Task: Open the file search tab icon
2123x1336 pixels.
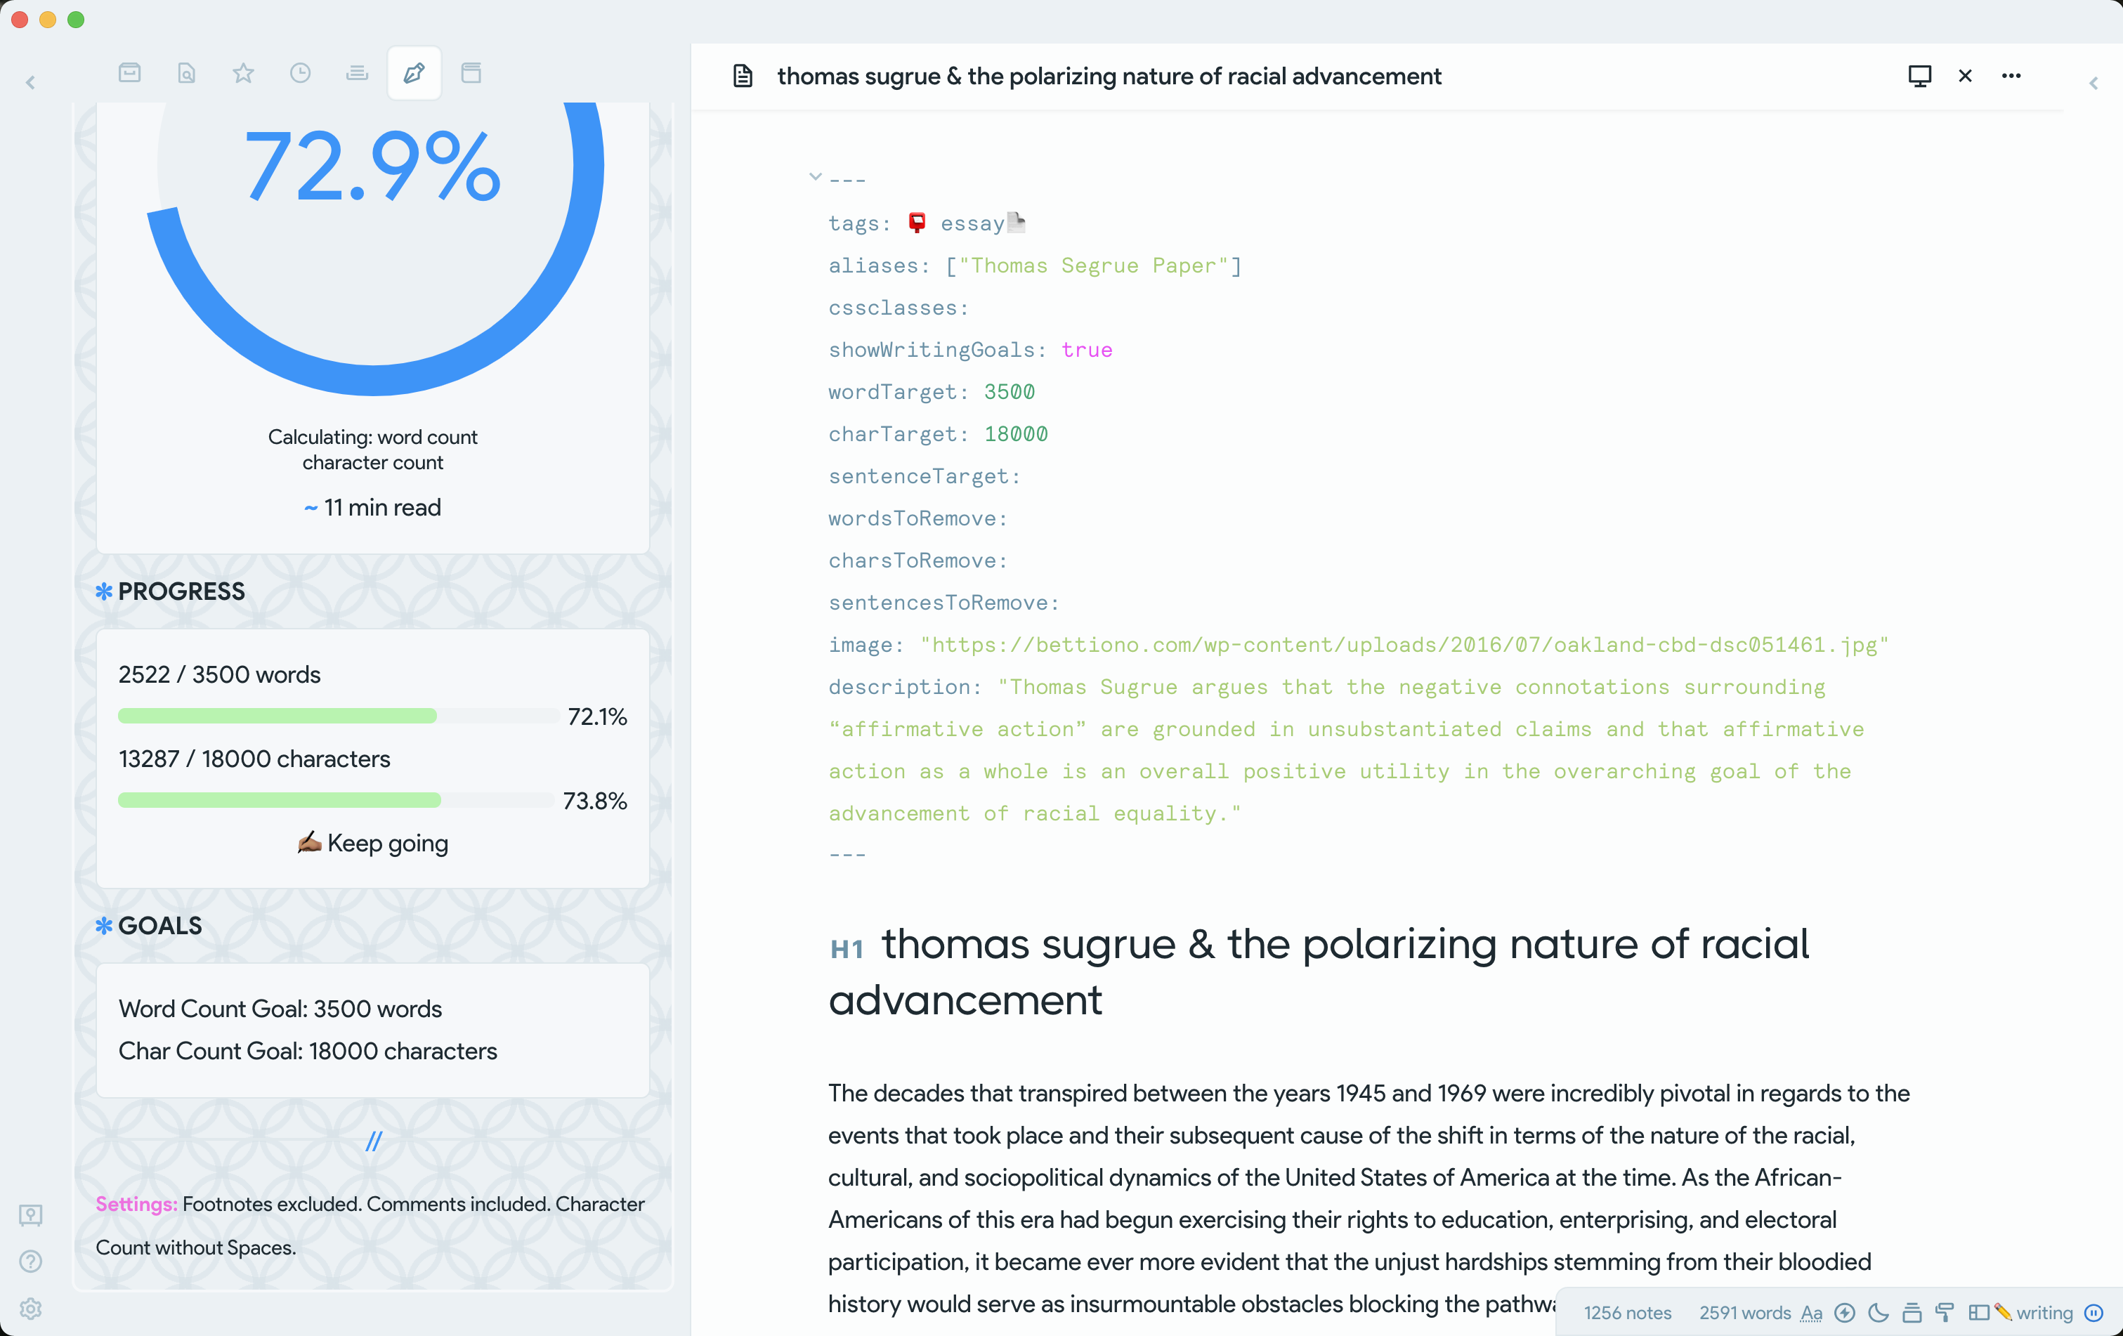Action: [186, 73]
